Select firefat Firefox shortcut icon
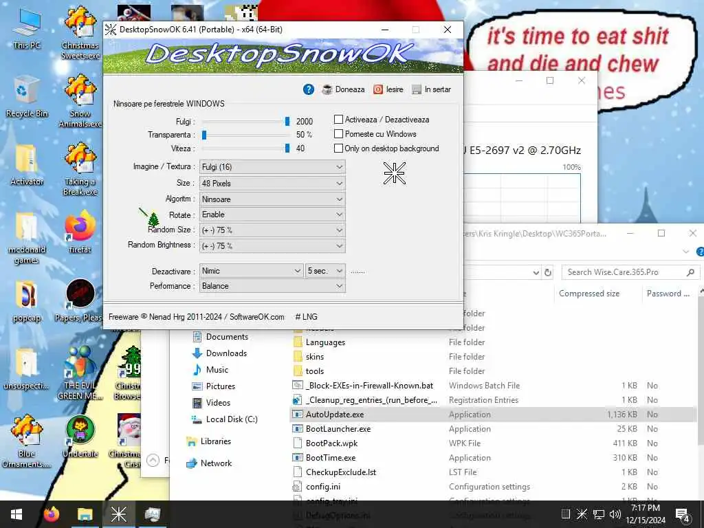Image resolution: width=704 pixels, height=528 pixels. click(80, 232)
